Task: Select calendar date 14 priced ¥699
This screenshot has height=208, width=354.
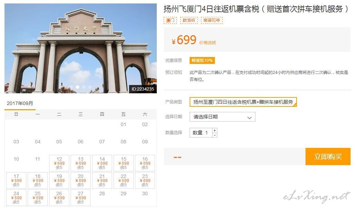Action: coord(102,163)
